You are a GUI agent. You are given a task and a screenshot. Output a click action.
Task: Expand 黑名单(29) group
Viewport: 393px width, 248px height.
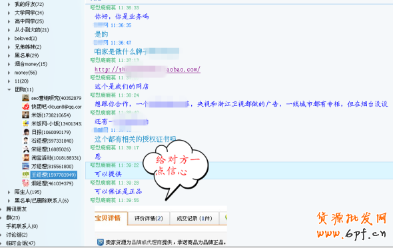coord(9,55)
